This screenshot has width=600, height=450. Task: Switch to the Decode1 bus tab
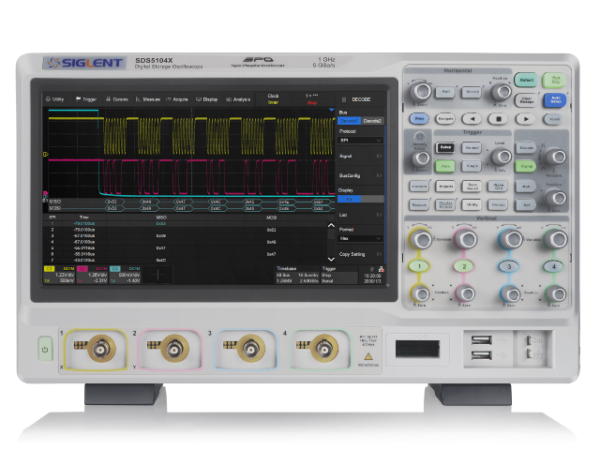pos(349,121)
